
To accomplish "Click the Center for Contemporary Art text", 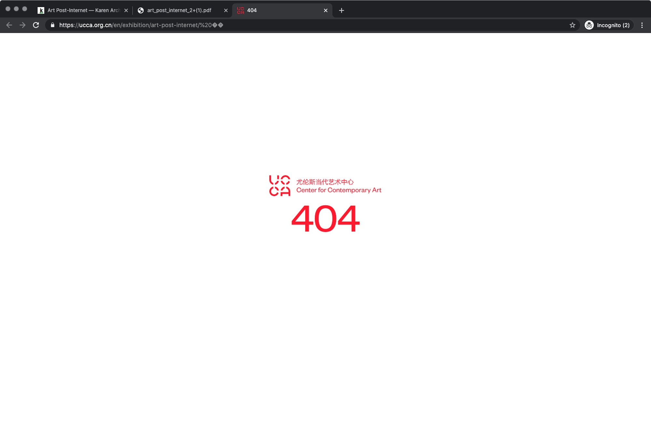I will coord(339,190).
